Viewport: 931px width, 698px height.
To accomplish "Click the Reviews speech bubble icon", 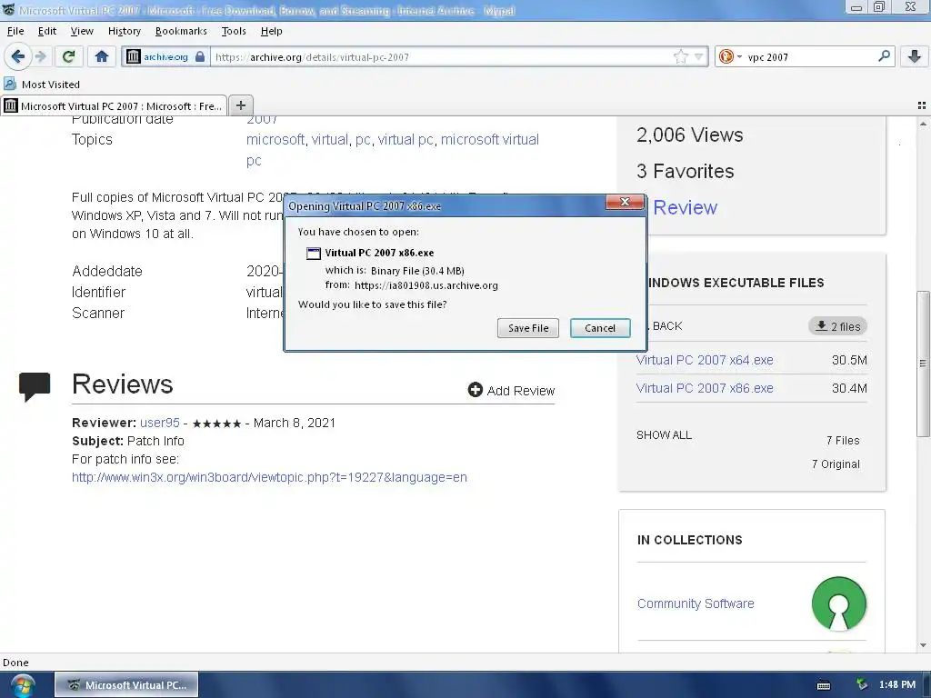I will [x=35, y=386].
